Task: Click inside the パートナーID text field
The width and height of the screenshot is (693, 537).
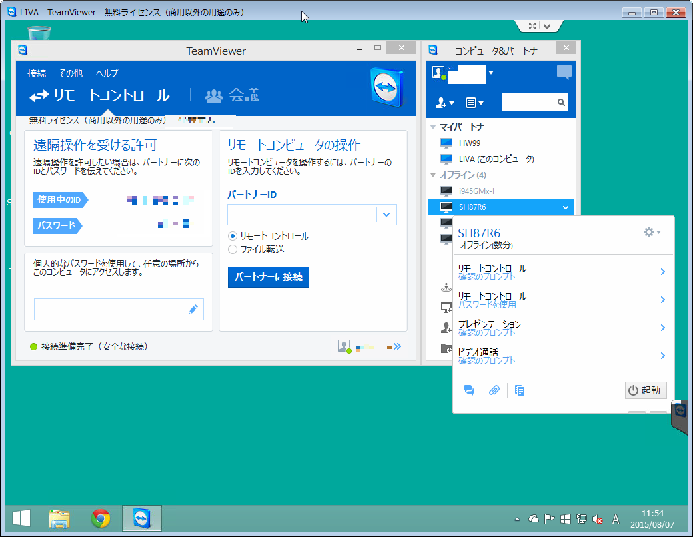Action: 303,215
